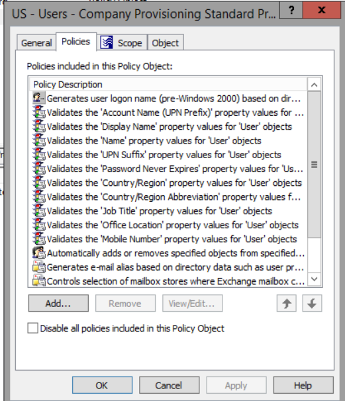
Task: Click the Add... button
Action: [58, 303]
